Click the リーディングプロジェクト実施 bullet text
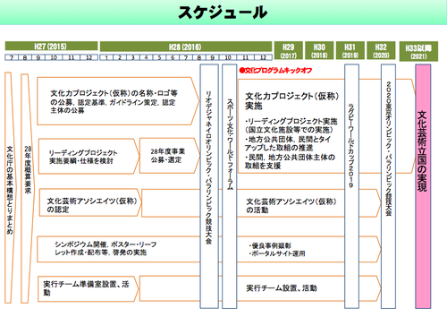Image resolution: width=447 pixels, height=334 pixels. click(291, 125)
